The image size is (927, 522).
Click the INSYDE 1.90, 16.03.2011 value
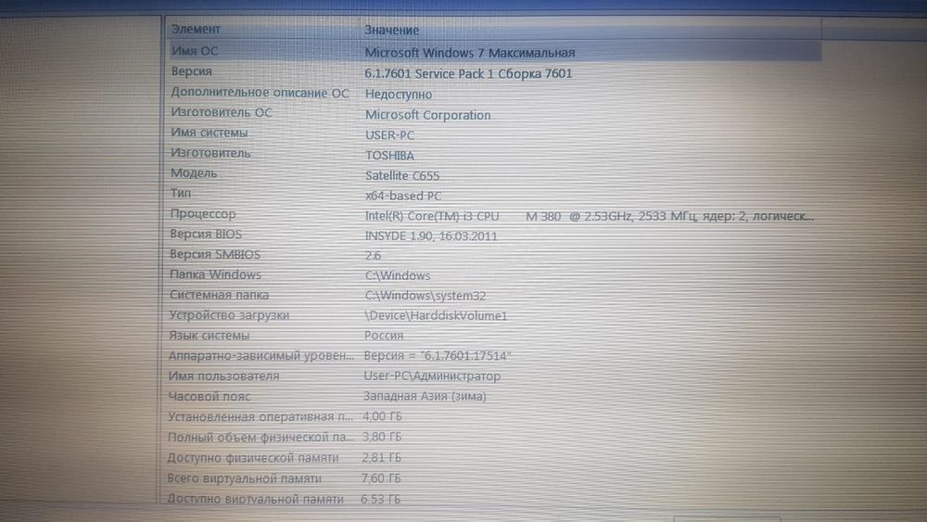click(431, 236)
